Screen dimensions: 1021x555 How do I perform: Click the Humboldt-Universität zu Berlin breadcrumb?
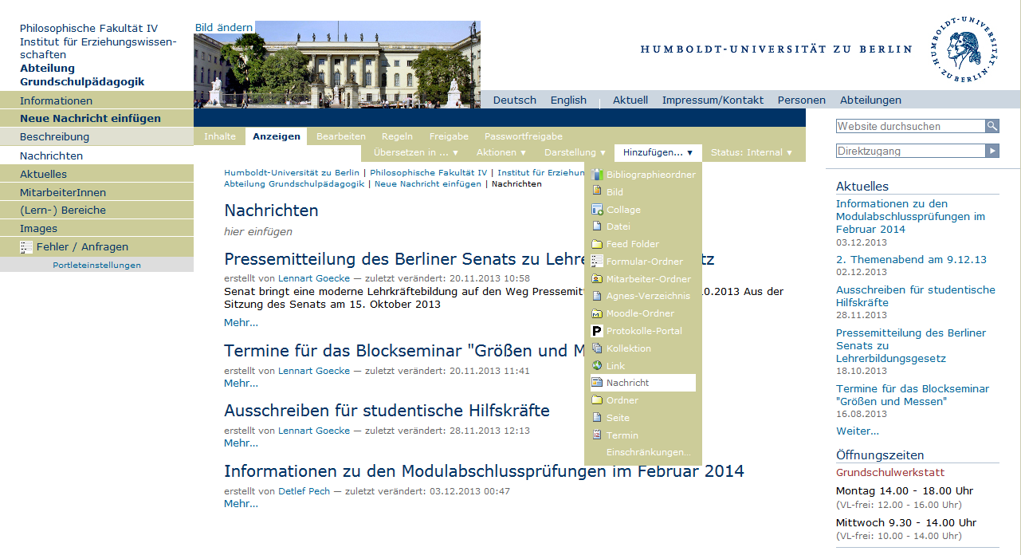click(x=292, y=172)
